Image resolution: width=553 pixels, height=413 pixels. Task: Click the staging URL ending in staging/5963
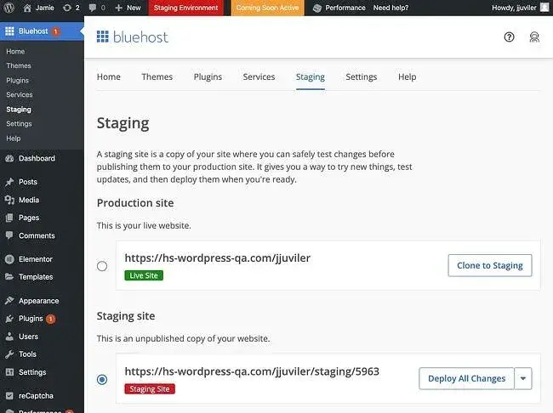252,371
